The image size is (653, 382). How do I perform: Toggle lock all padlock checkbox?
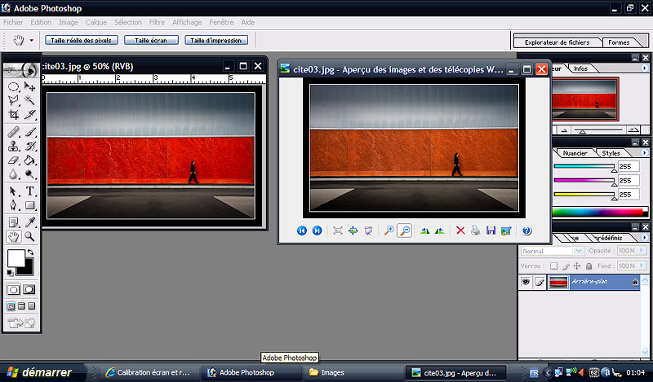tap(589, 266)
